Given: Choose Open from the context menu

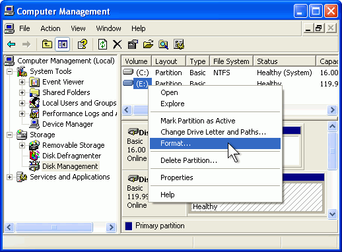Looking at the screenshot, I should [215, 92].
